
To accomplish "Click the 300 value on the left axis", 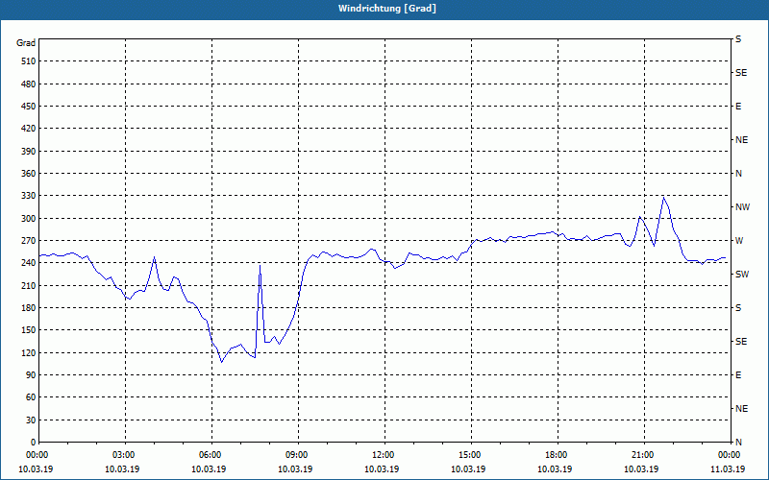I will (x=29, y=218).
